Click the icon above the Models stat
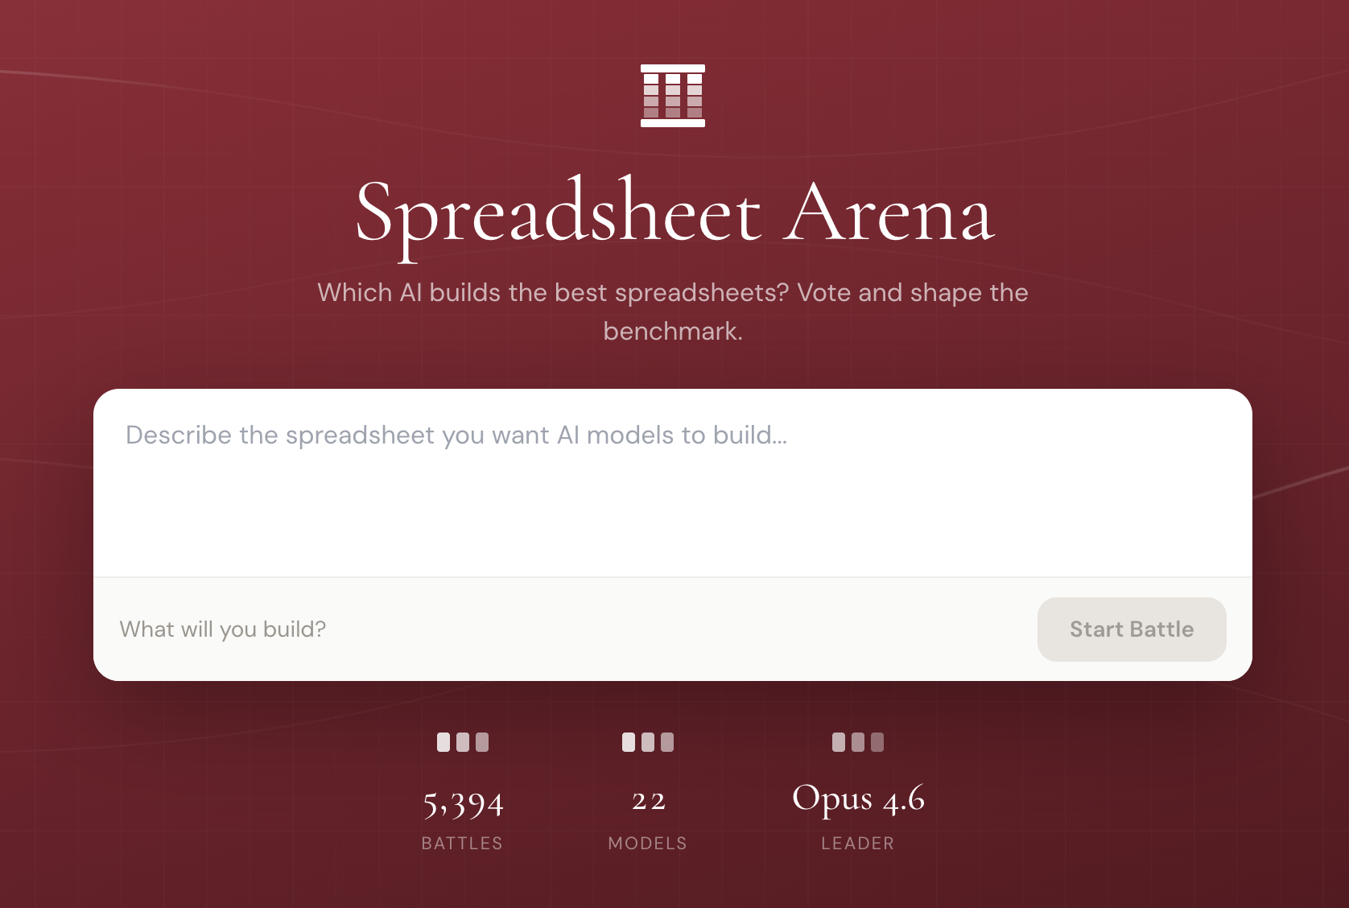The image size is (1349, 908). [648, 742]
